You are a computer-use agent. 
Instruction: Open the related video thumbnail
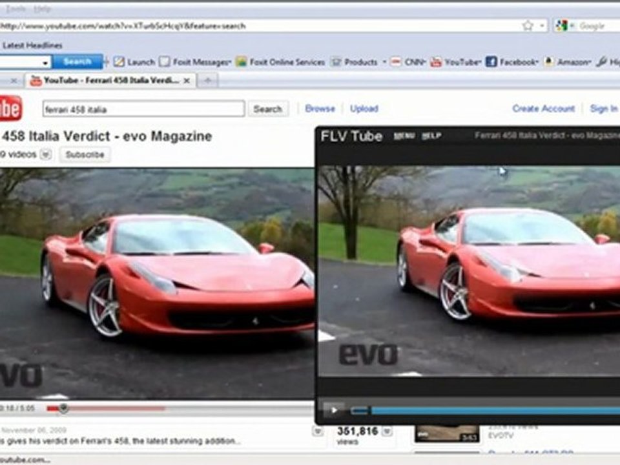coord(447,434)
